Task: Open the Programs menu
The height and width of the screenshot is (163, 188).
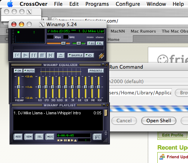Action: [97, 4]
